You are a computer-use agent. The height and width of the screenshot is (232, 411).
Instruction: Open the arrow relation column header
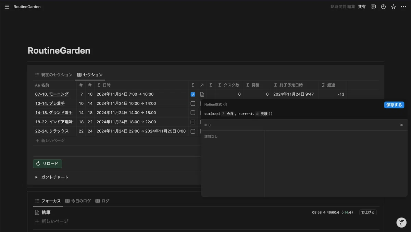[202, 85]
